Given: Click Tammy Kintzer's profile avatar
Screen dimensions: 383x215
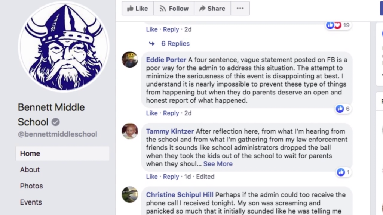Looking at the screenshot, I should point(130,131).
